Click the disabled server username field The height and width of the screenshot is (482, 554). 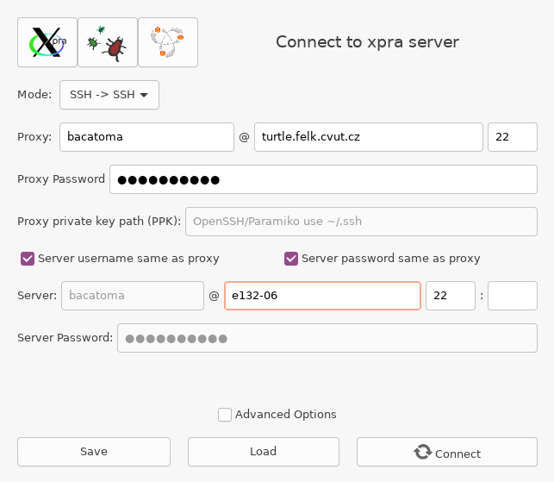coord(132,295)
